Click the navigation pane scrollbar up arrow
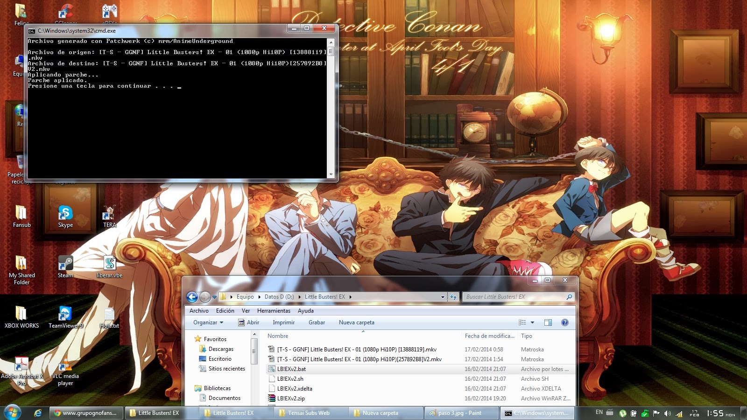 [254, 334]
